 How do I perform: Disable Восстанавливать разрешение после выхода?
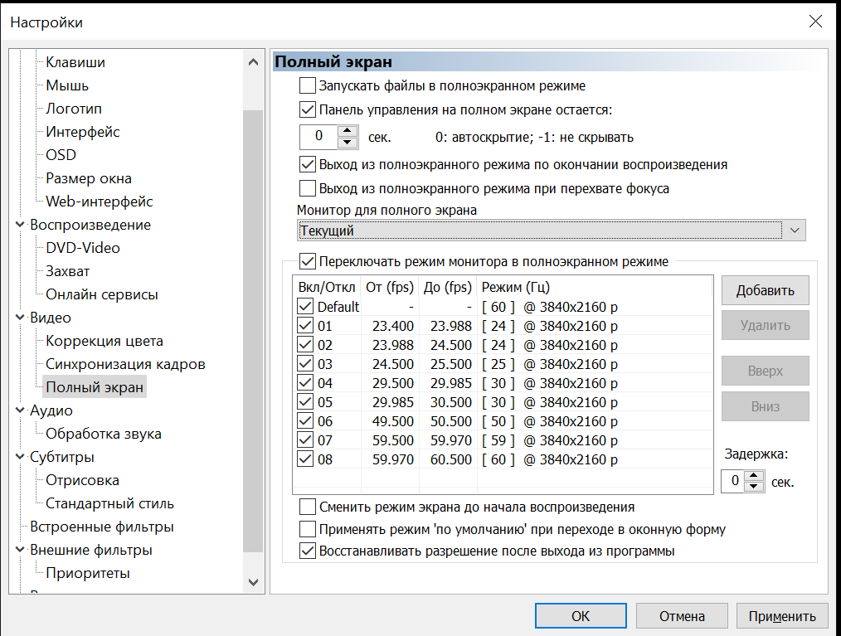point(308,551)
